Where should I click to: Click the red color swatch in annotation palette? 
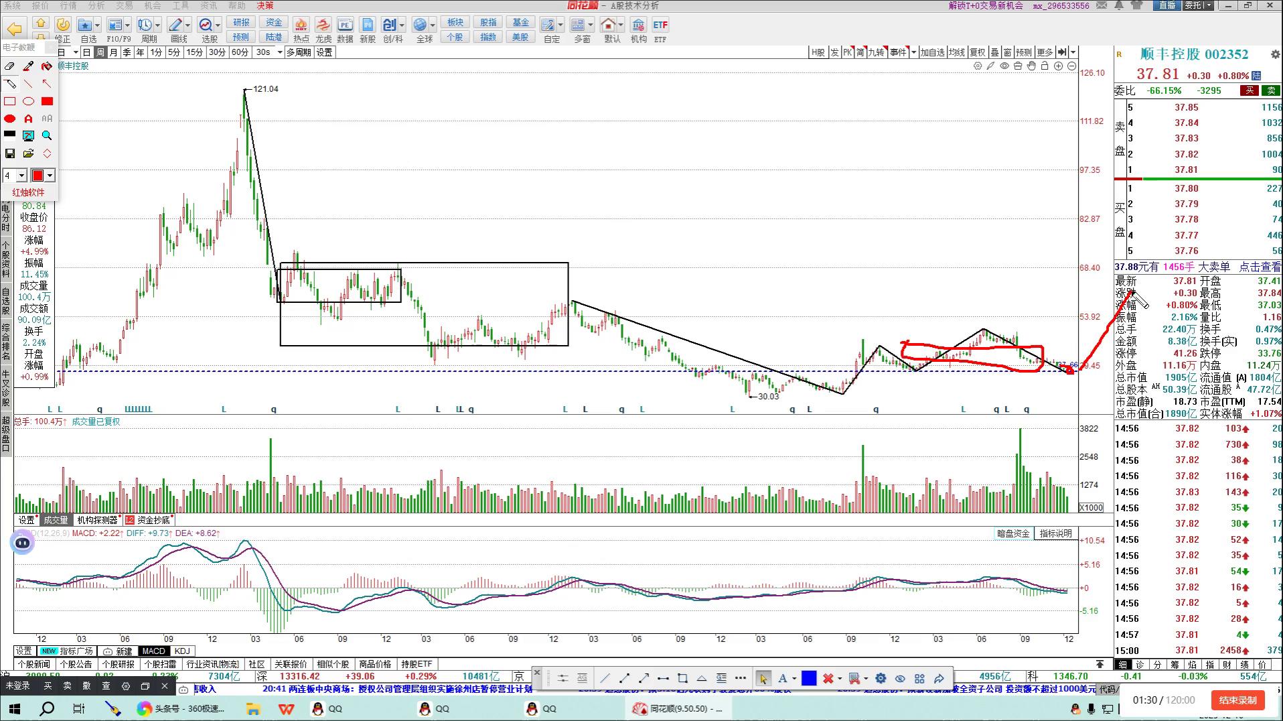pyautogui.click(x=37, y=176)
